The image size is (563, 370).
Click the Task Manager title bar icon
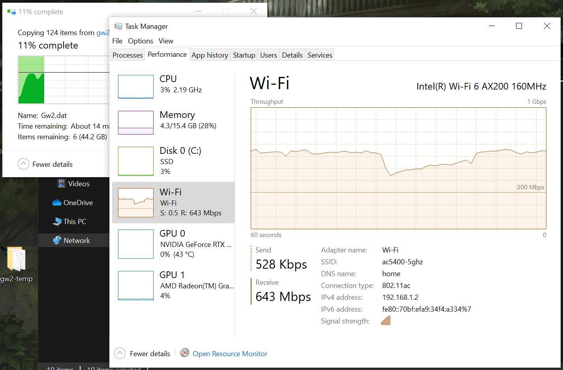tap(118, 26)
